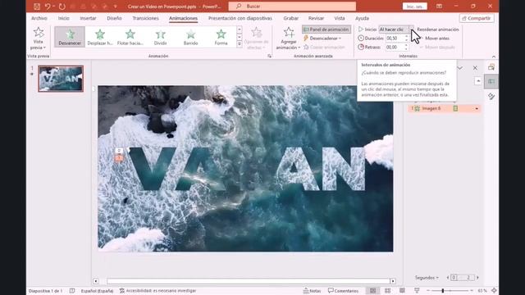The height and width of the screenshot is (295, 525).
Task: Repeat the last action icon
Action: (x=62, y=7)
